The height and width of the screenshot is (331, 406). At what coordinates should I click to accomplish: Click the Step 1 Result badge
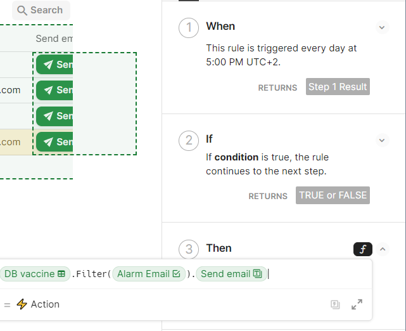tap(338, 87)
